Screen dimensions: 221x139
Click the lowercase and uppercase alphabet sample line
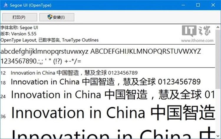click(x=100, y=52)
